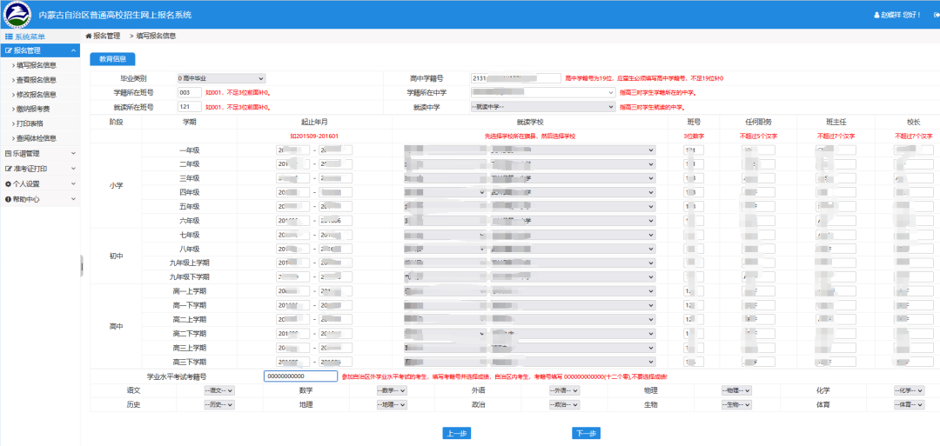This screenshot has width=940, height=446.
Task: Click the home icon next to 报名管理 breadcrumb
Action: point(89,36)
